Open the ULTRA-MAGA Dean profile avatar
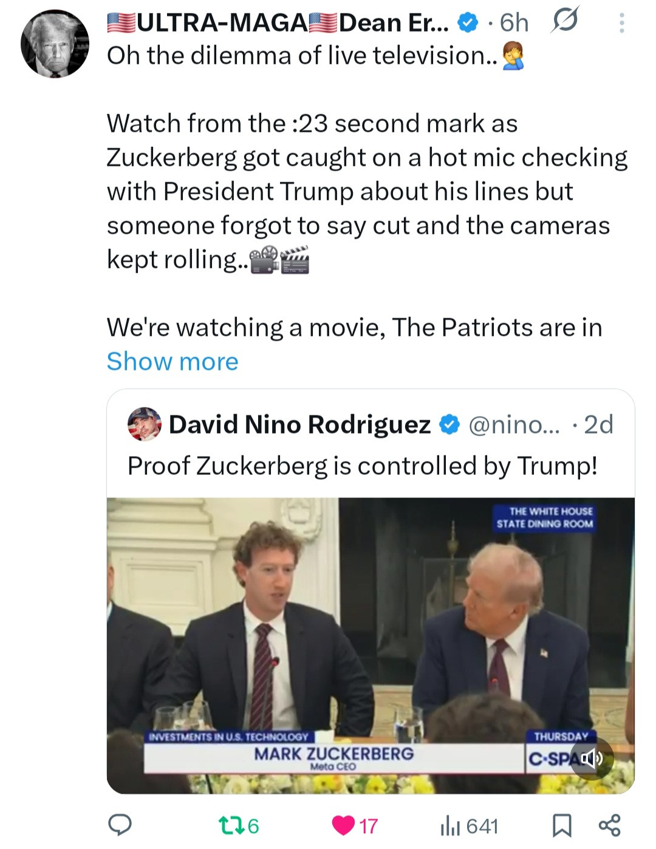This screenshot has height=849, width=656. (55, 44)
